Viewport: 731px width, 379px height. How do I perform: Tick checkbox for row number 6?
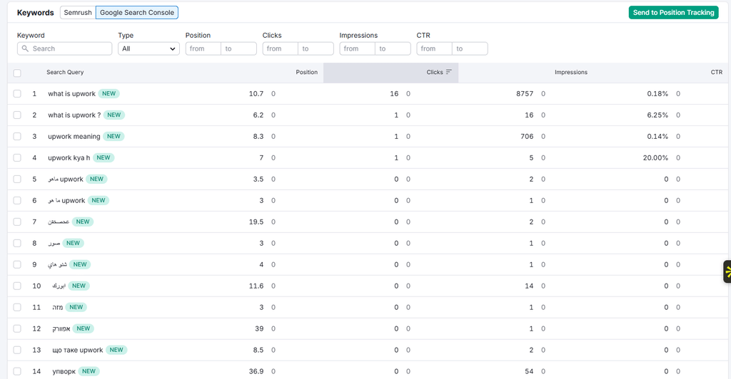[17, 200]
